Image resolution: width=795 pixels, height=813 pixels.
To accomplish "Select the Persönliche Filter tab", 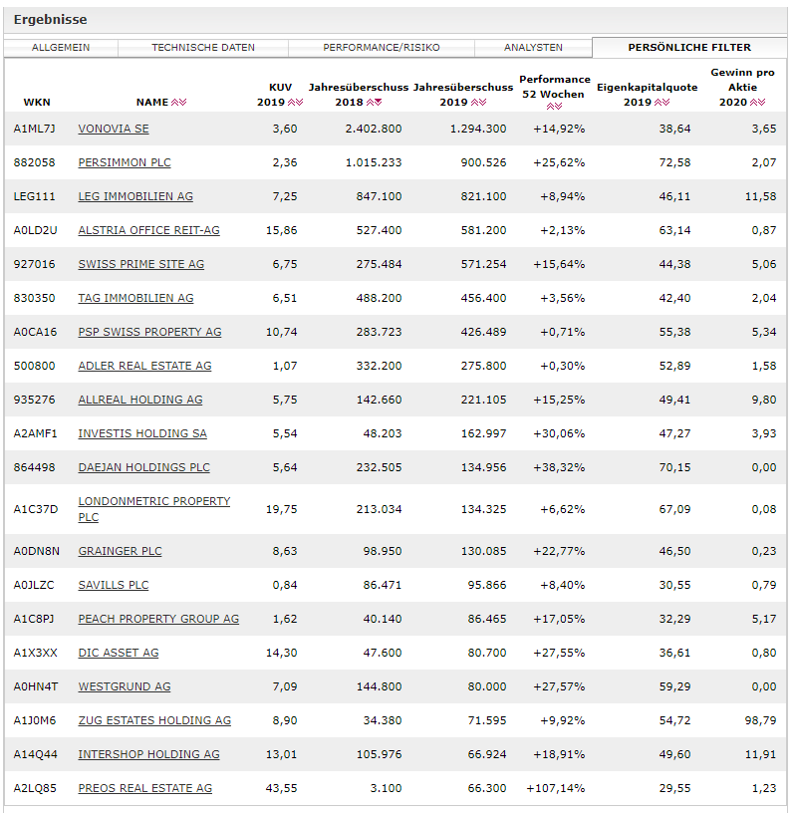I will click(x=689, y=48).
